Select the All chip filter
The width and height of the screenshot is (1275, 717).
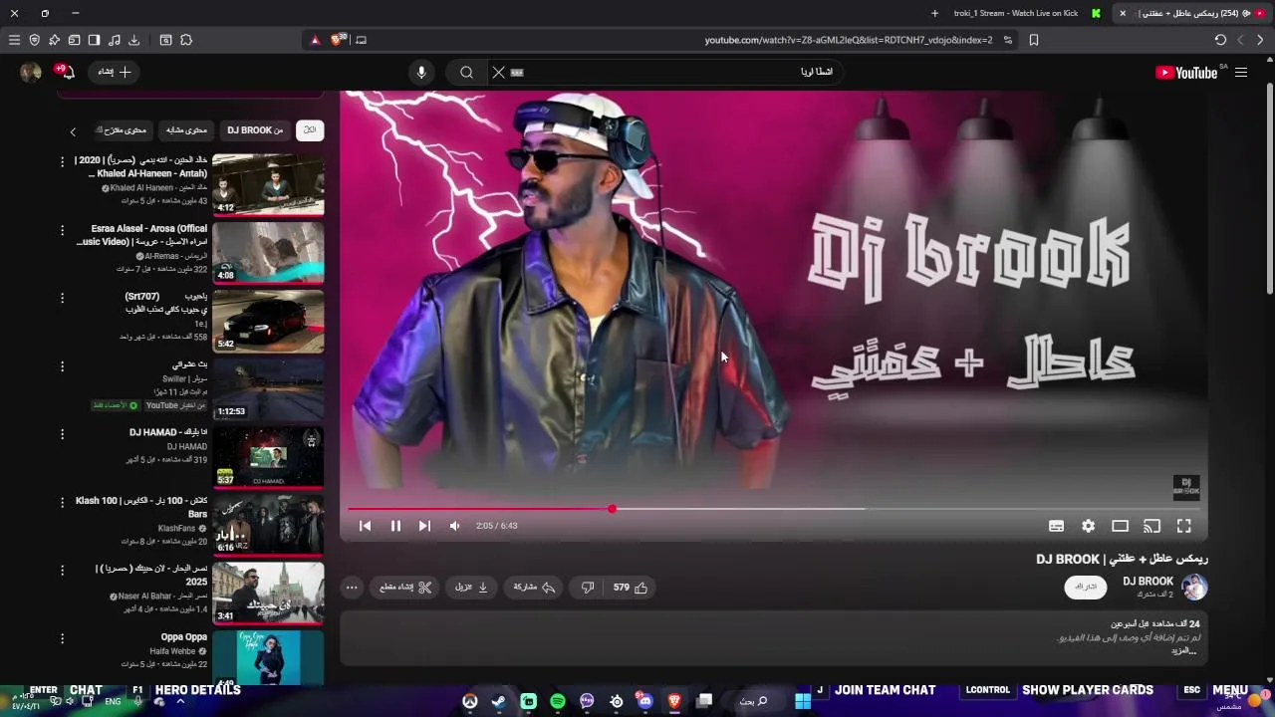coord(310,130)
